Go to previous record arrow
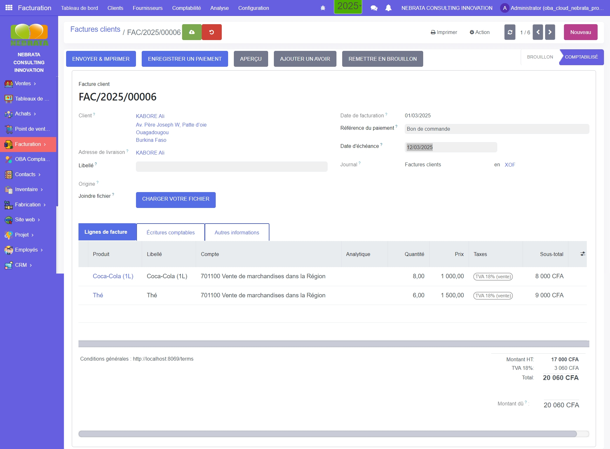The image size is (610, 449). click(538, 32)
